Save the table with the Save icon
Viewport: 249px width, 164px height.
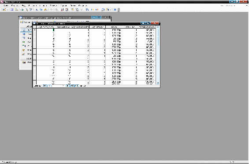(x=12, y=10)
